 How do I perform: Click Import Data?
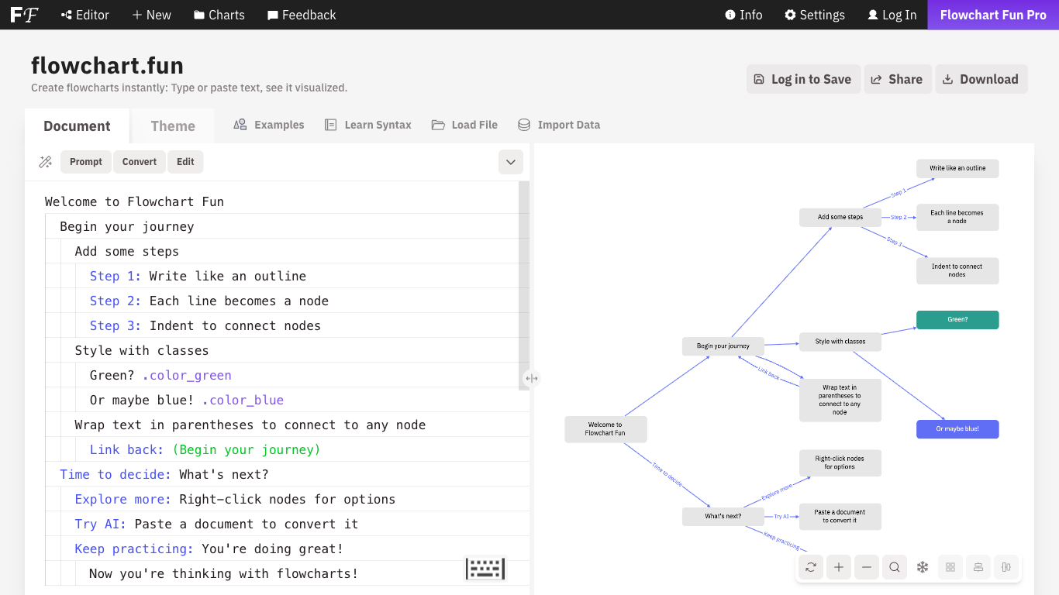click(x=559, y=125)
